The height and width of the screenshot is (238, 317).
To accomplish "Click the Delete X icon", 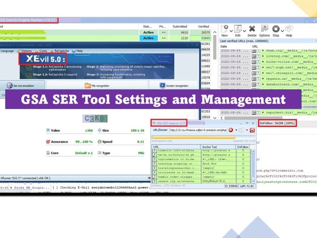I will point(252,29).
